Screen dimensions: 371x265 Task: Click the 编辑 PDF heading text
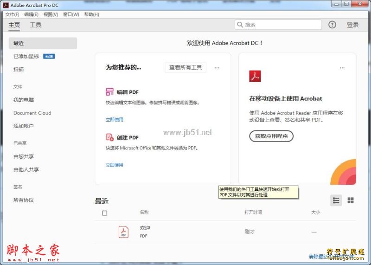128,92
